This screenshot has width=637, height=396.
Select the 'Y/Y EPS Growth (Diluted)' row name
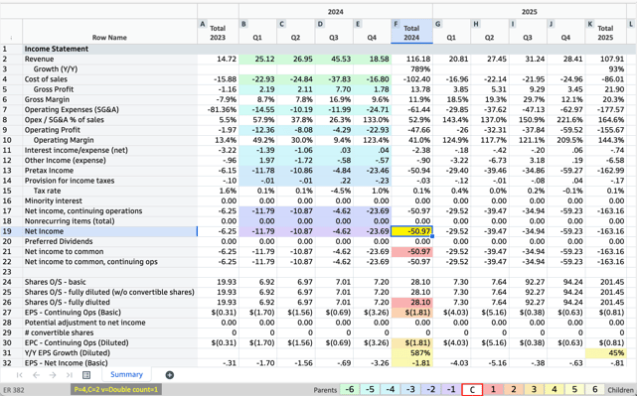coord(109,353)
